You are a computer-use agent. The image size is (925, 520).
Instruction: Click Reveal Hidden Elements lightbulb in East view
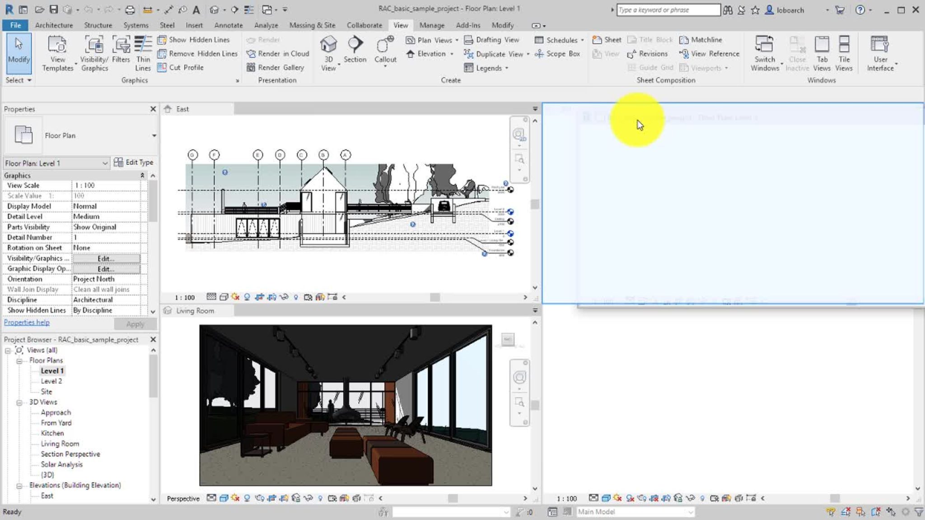(297, 297)
